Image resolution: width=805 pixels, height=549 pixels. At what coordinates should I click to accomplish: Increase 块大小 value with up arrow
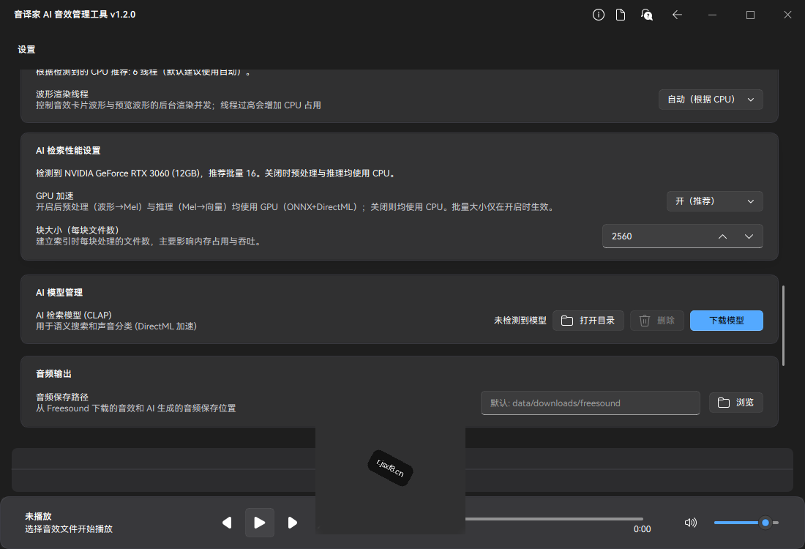[x=722, y=236]
